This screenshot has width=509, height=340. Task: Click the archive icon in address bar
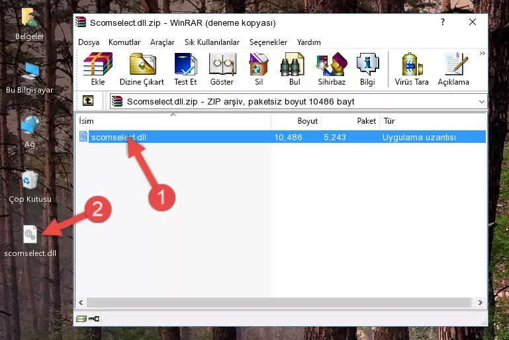coord(117,102)
